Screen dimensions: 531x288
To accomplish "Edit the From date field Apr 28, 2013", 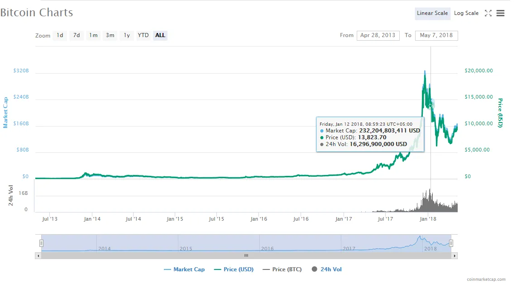I will pyautogui.click(x=378, y=36).
